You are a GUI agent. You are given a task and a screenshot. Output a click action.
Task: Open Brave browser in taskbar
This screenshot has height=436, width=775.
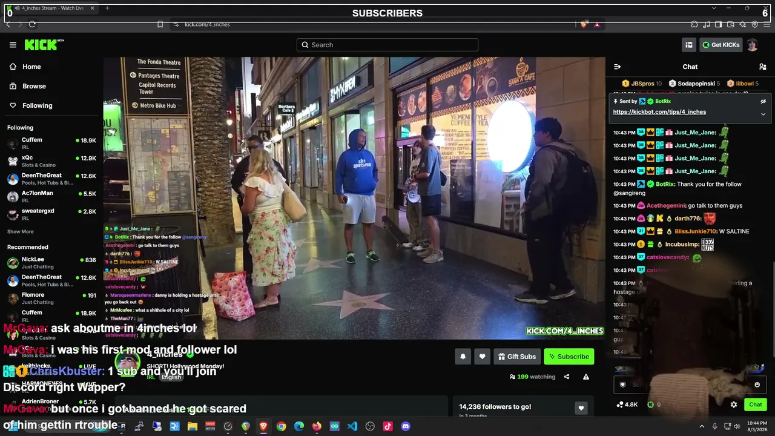(x=263, y=426)
